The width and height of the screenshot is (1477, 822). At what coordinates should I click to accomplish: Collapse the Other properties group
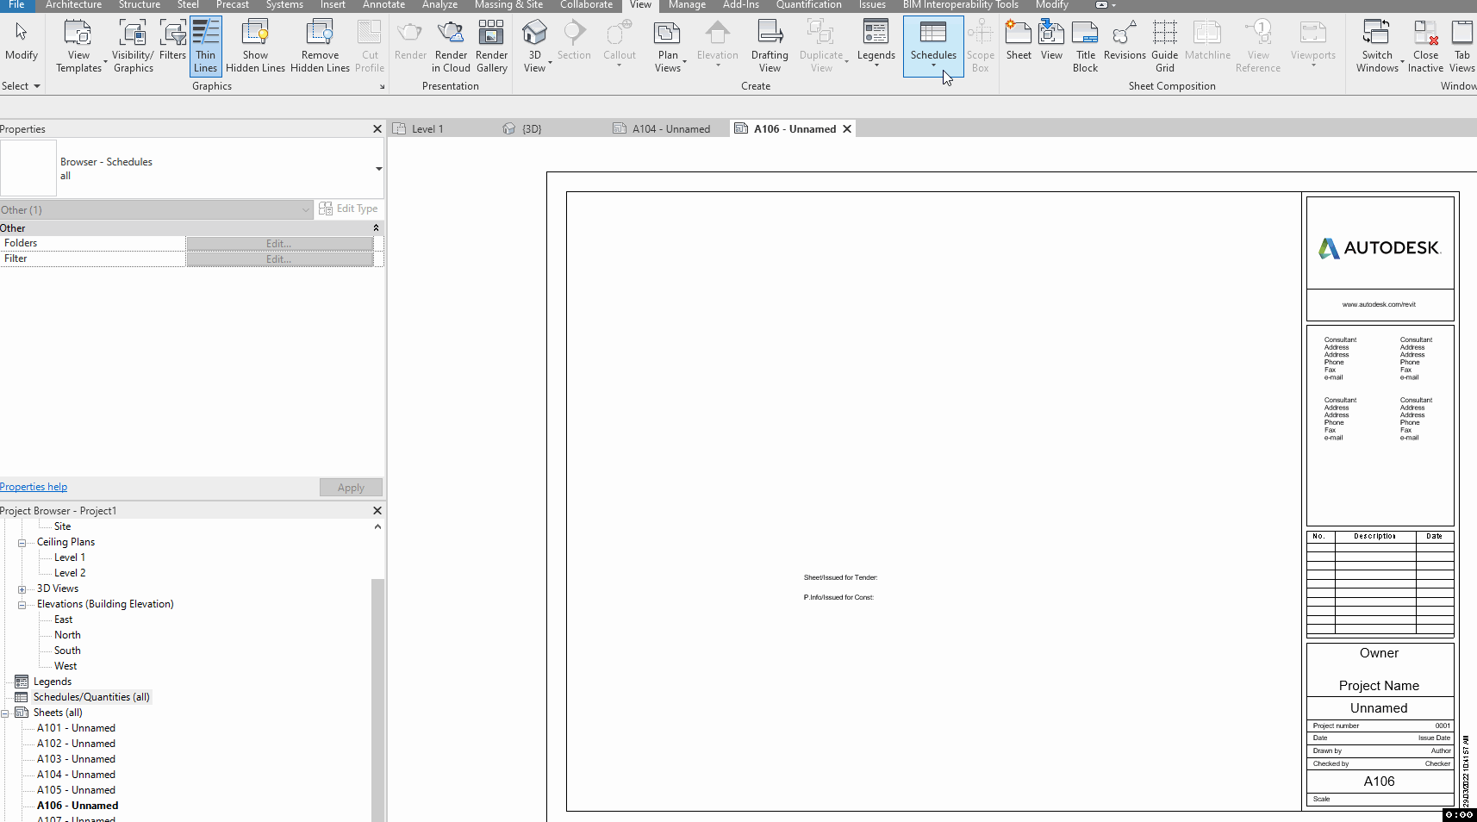(376, 227)
